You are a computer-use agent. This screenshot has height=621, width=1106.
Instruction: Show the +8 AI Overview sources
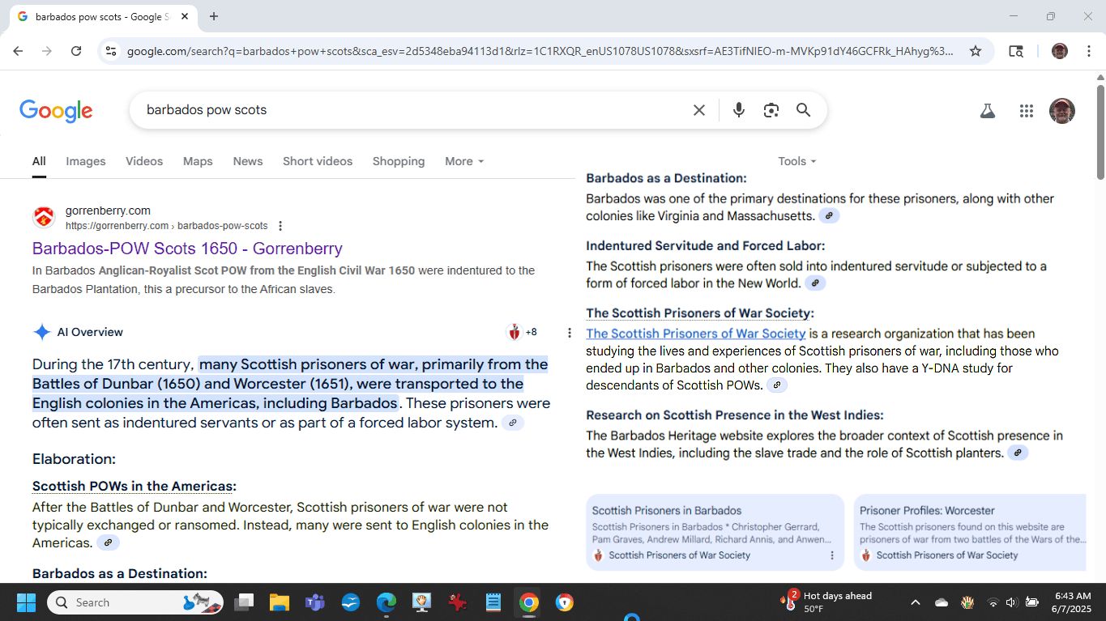[x=523, y=332]
